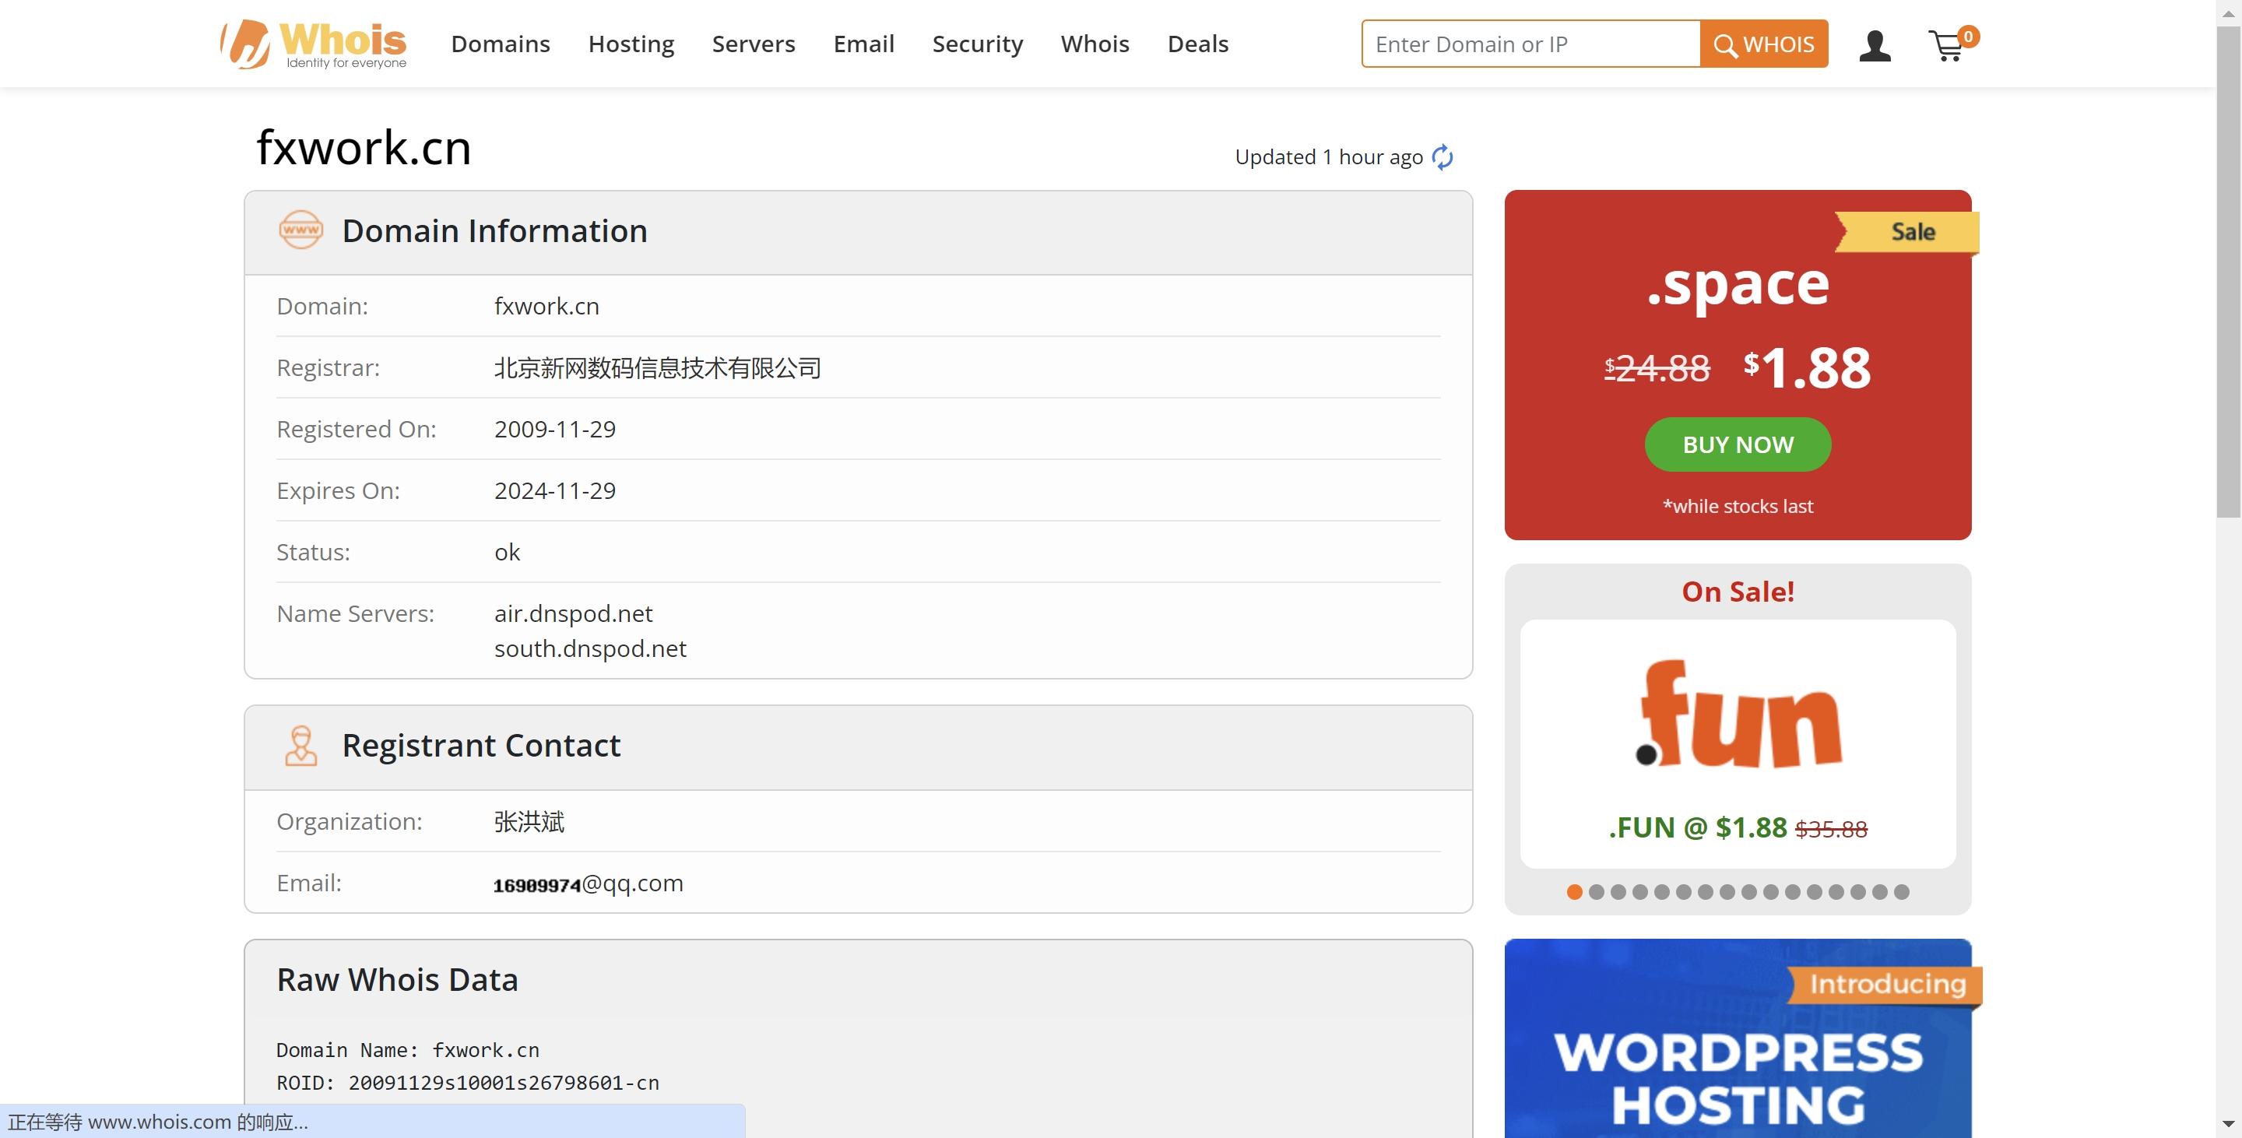This screenshot has width=2242, height=1138.
Task: Click the Whois logo
Action: (313, 44)
